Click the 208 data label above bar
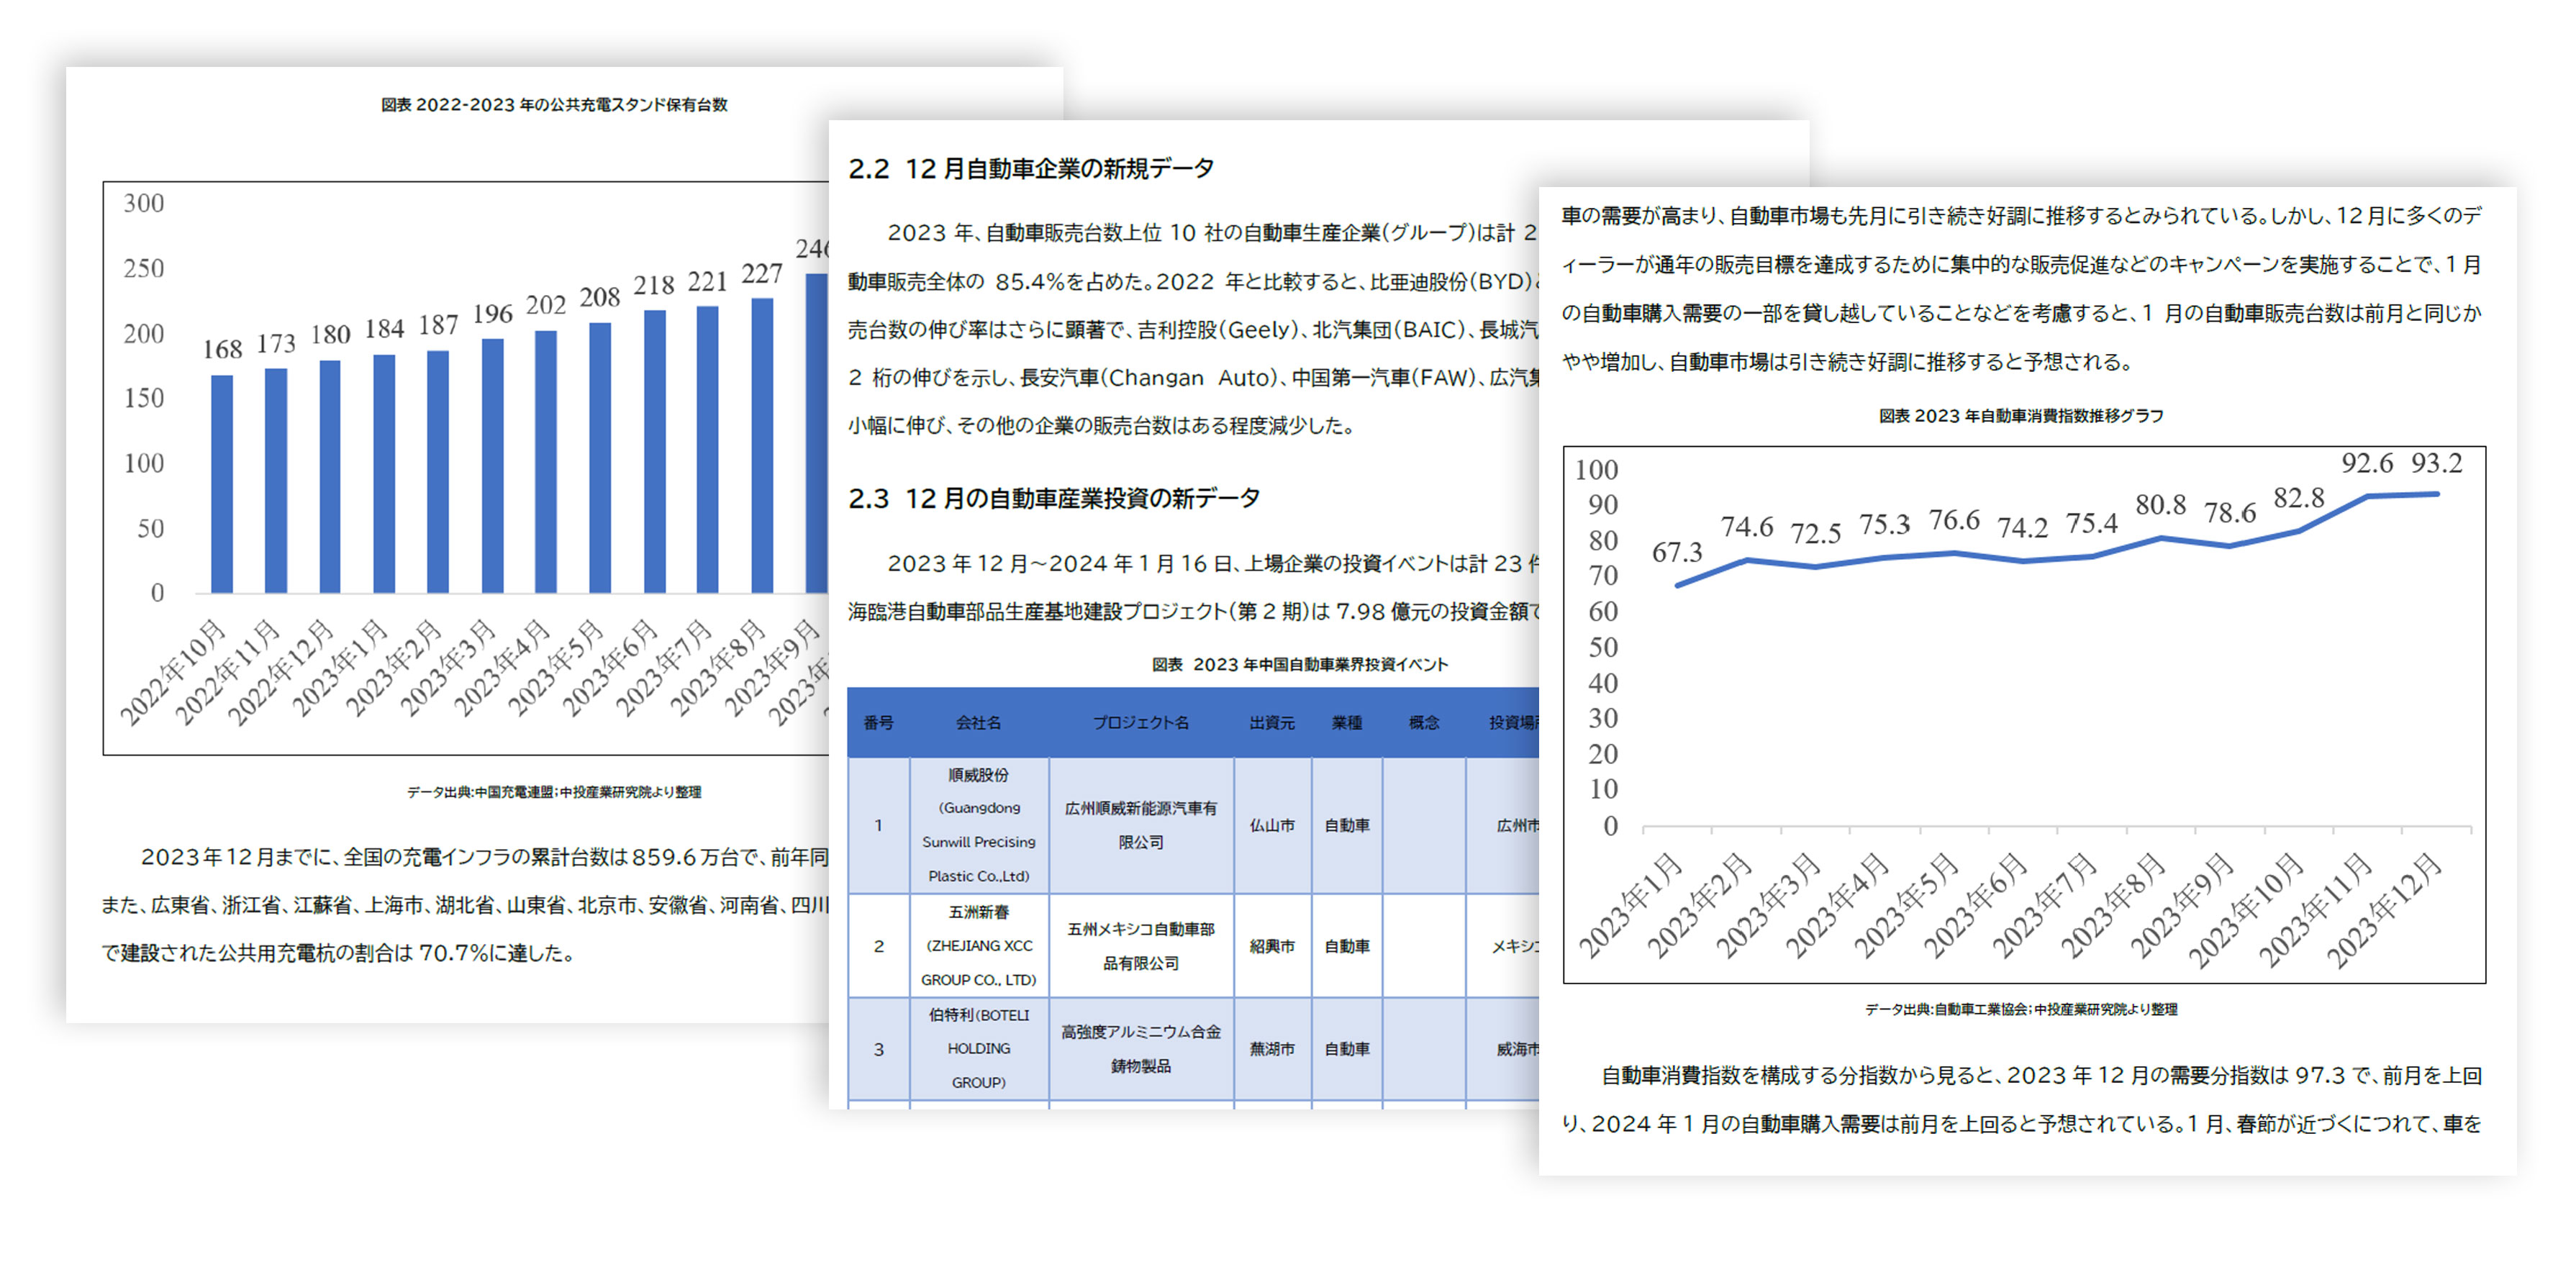This screenshot has height=1285, width=2576. (599, 297)
